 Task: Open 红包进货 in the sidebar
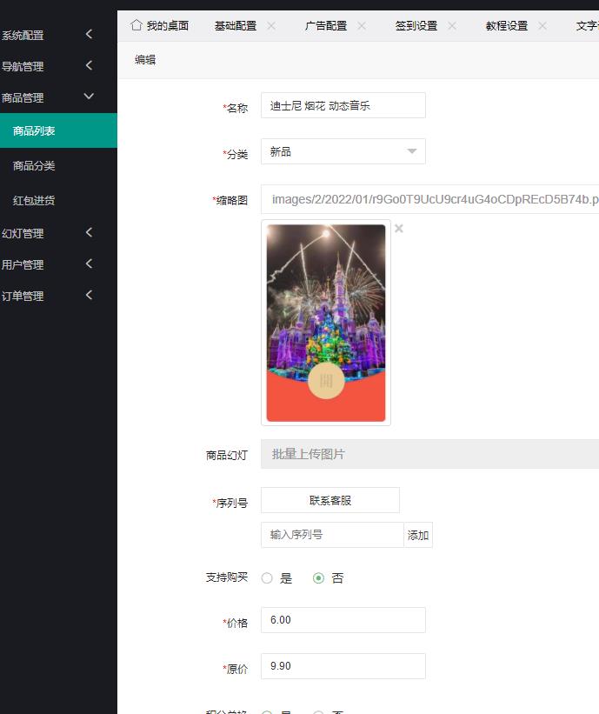pos(58,200)
